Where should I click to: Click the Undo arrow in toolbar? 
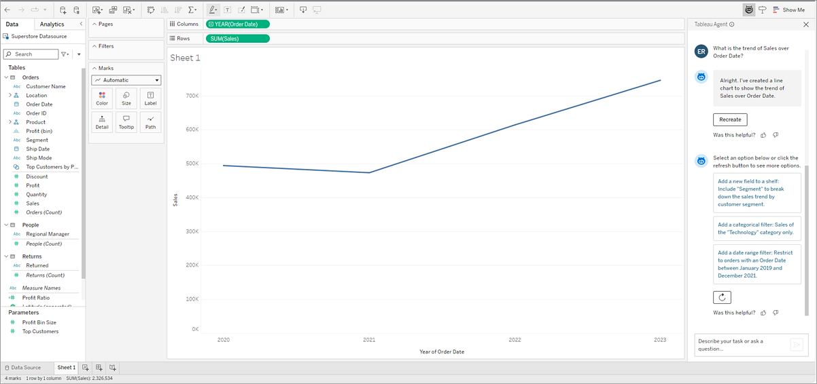pyautogui.click(x=7, y=9)
